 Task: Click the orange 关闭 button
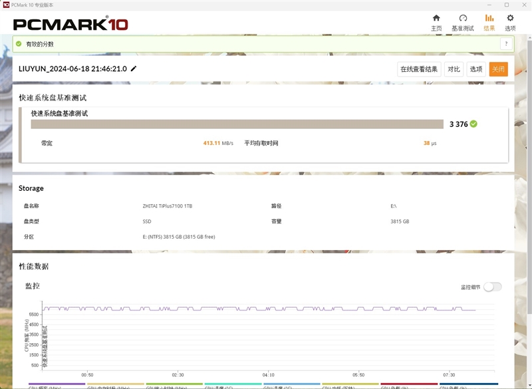tap(498, 69)
